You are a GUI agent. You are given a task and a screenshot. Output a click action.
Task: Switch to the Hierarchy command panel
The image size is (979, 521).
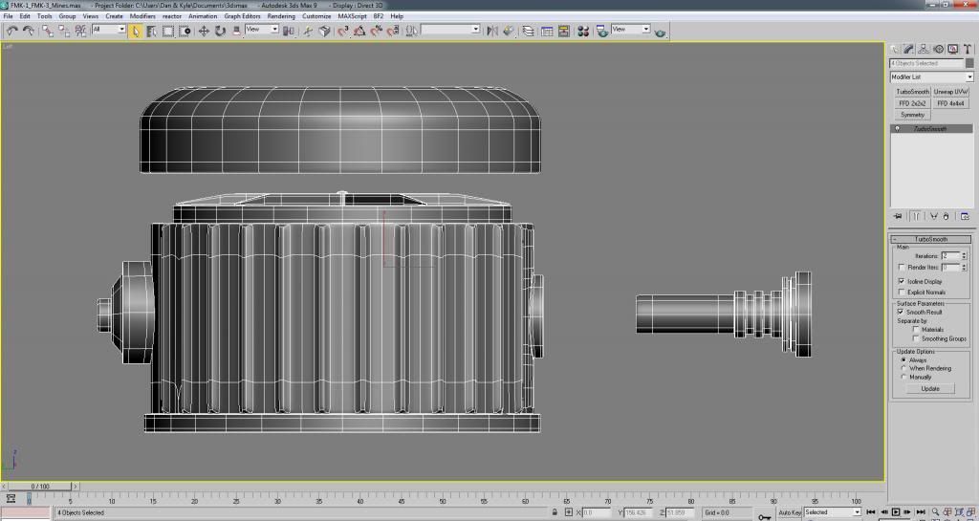pos(924,49)
